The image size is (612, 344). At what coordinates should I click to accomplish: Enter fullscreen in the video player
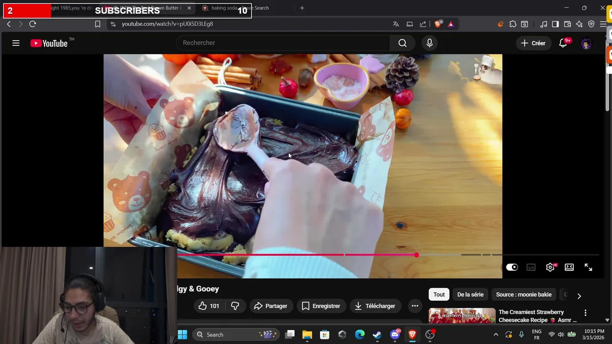tap(588, 268)
